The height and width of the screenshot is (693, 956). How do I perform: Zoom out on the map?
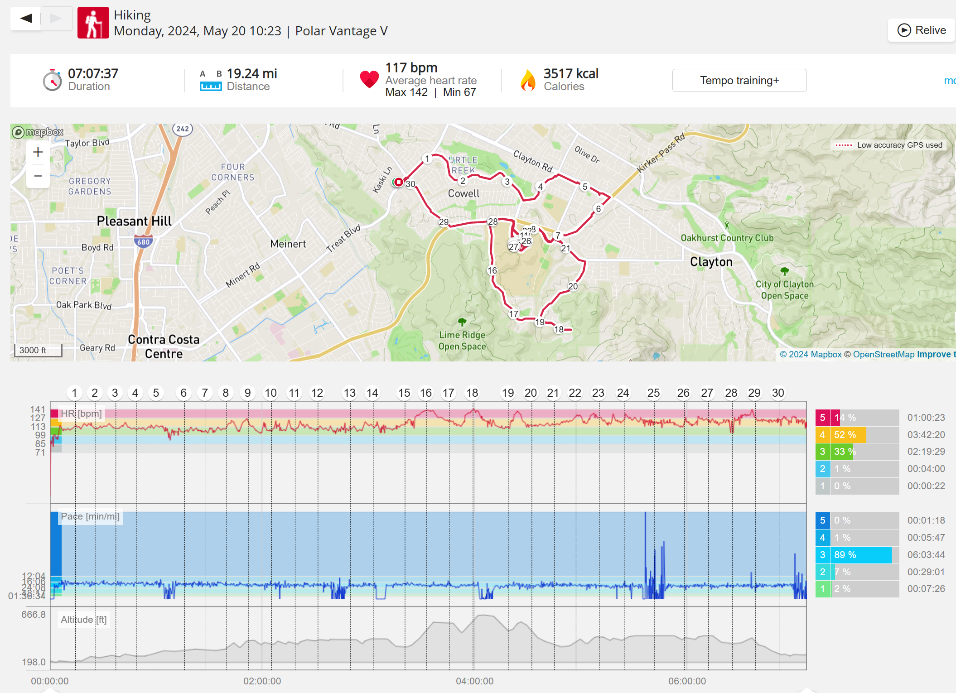click(38, 176)
